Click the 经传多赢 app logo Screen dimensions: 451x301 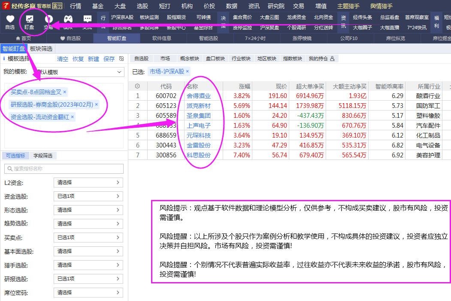point(6,6)
